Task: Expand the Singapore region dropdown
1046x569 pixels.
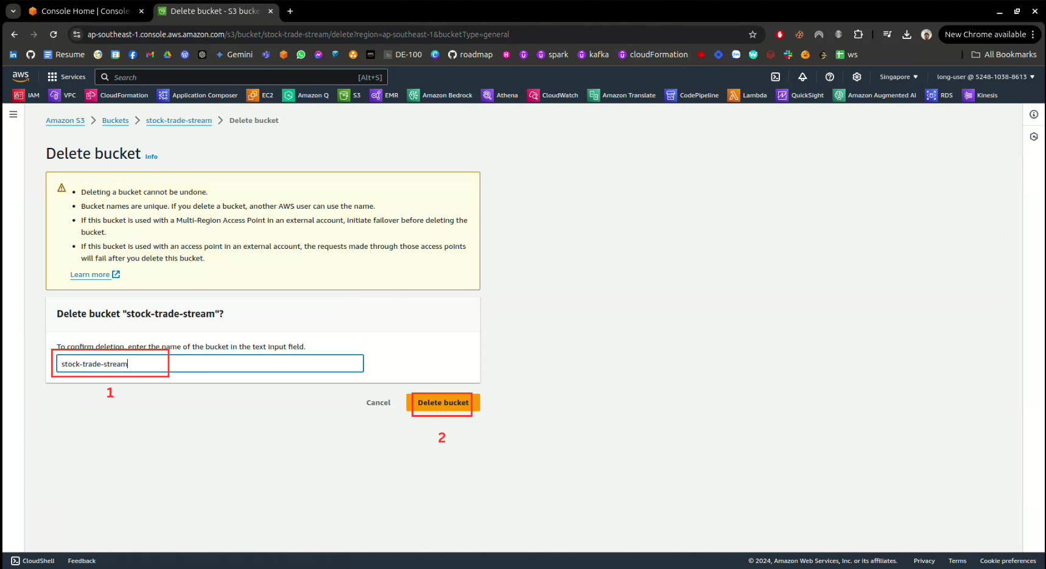Action: pyautogui.click(x=898, y=77)
